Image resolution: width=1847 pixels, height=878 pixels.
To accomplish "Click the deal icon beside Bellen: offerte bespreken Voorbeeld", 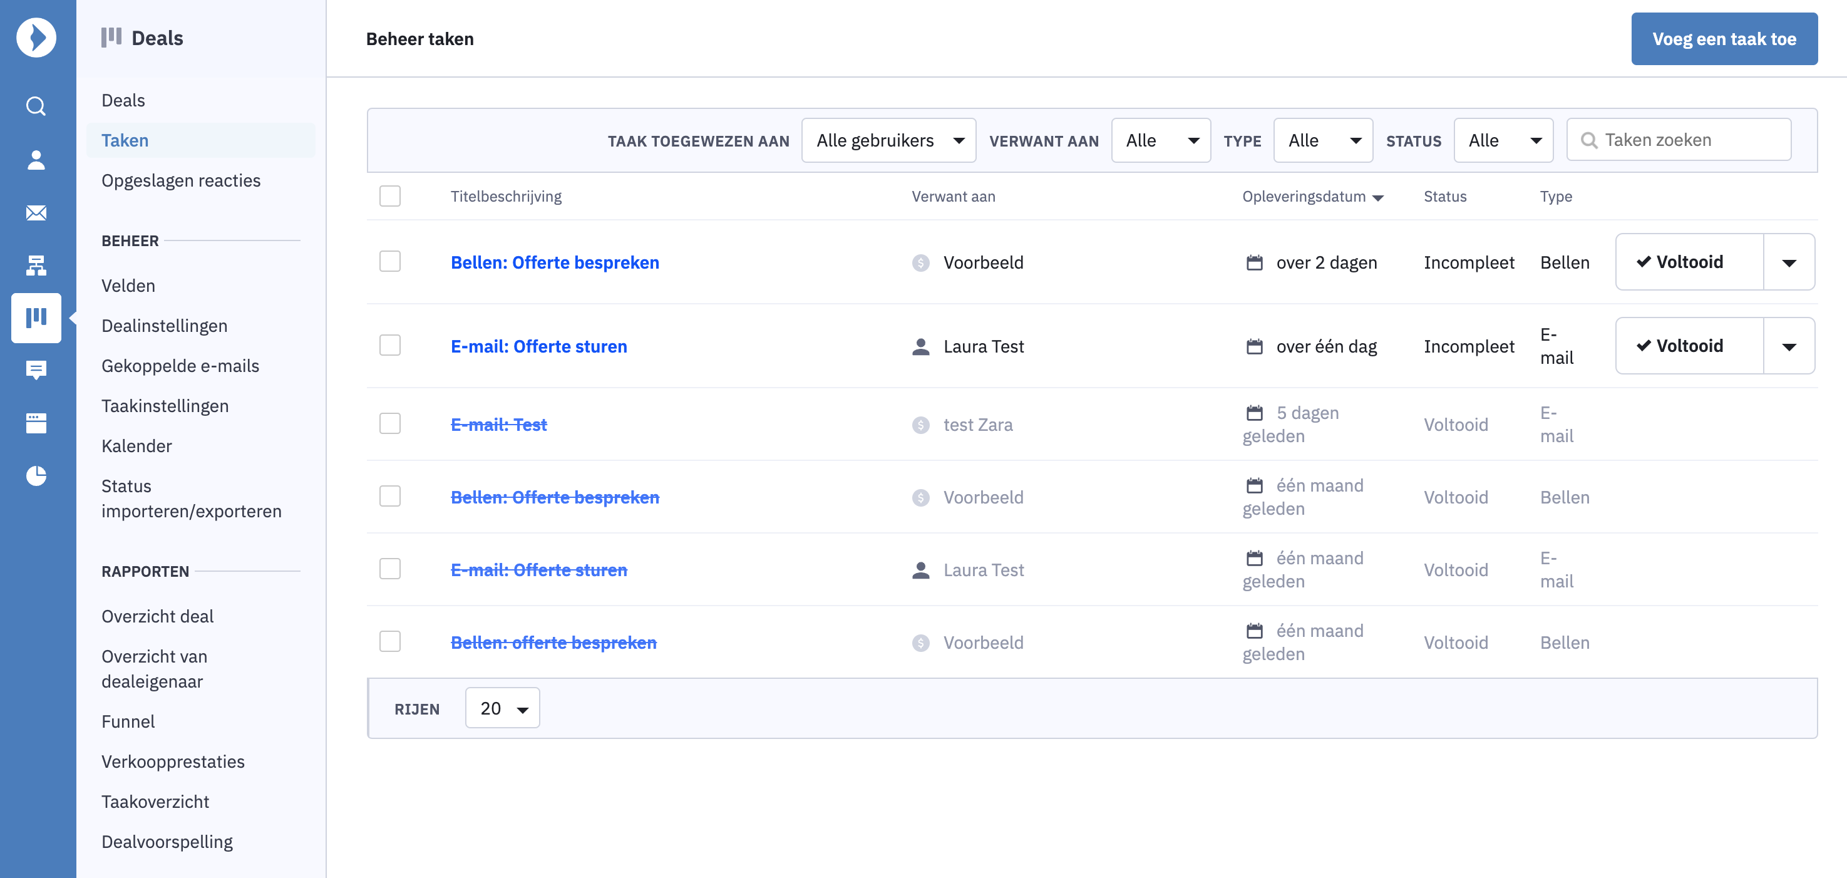I will [920, 643].
